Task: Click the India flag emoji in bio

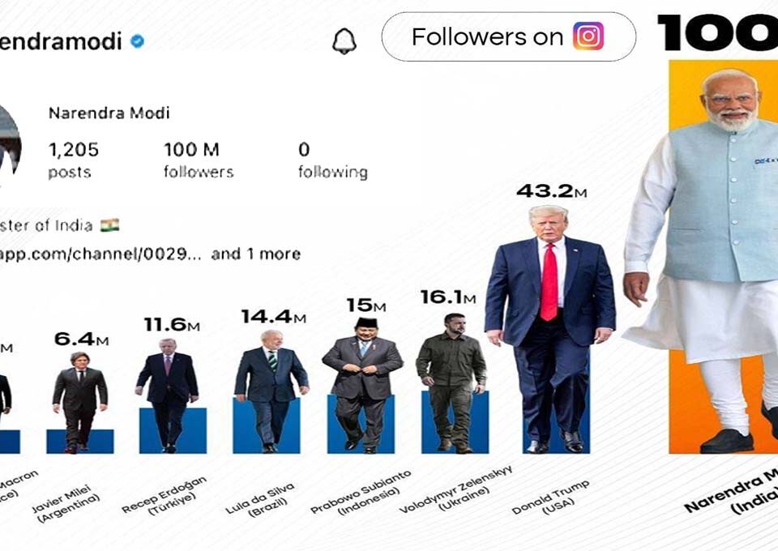Action: pyautogui.click(x=109, y=224)
